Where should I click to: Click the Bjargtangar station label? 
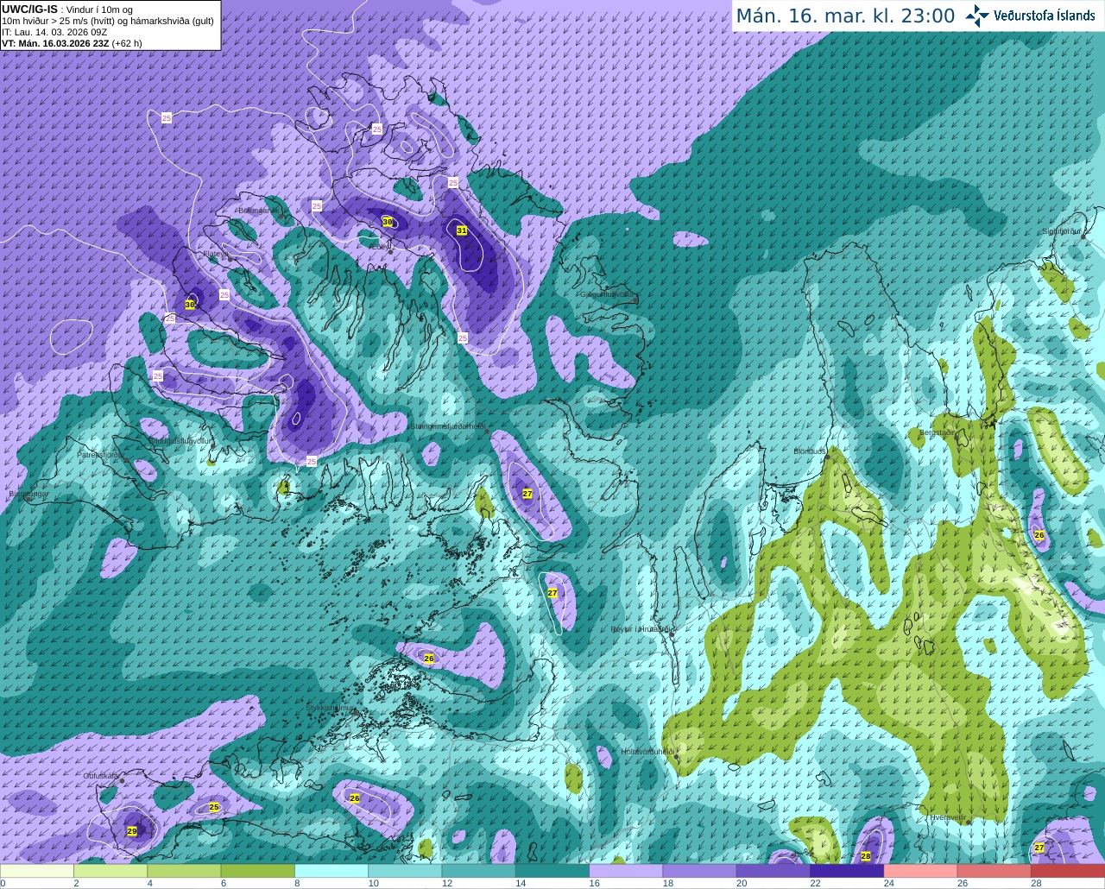(28, 495)
